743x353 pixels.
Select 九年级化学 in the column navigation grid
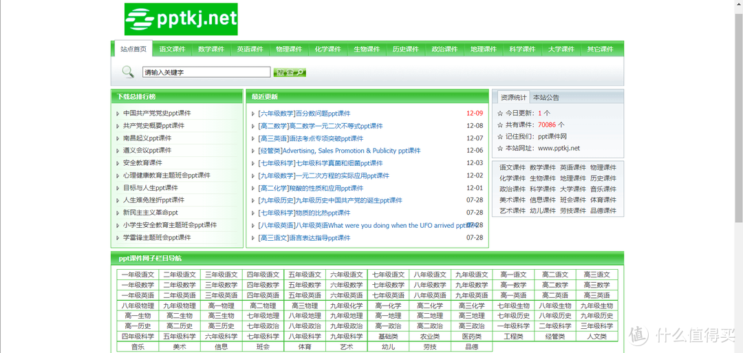click(346, 306)
